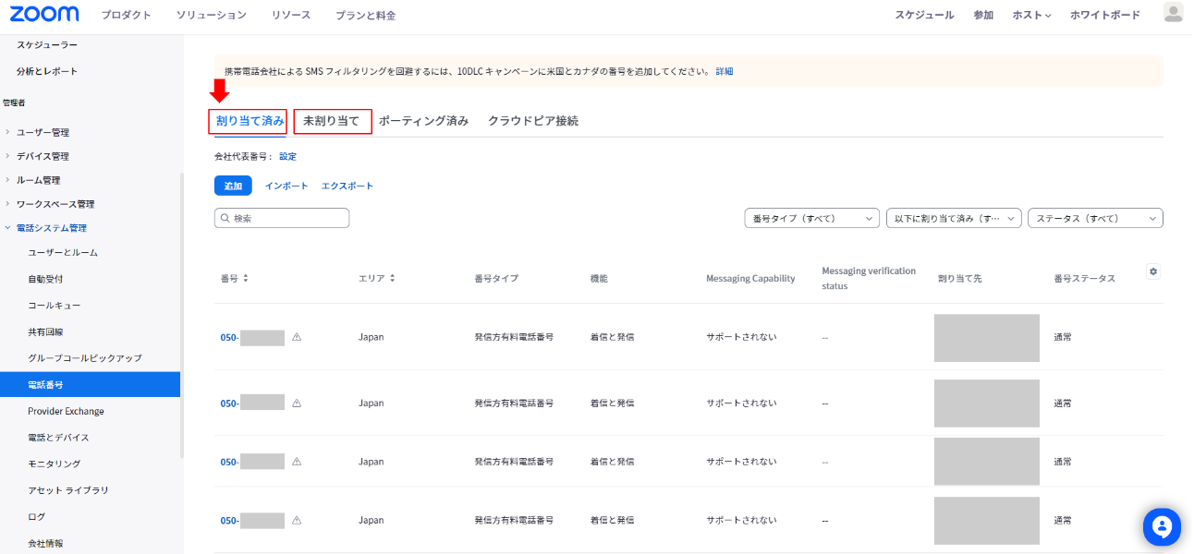Viewport: 1194px width, 554px height.
Task: Switch to the ポーティング済み tab
Action: click(423, 121)
